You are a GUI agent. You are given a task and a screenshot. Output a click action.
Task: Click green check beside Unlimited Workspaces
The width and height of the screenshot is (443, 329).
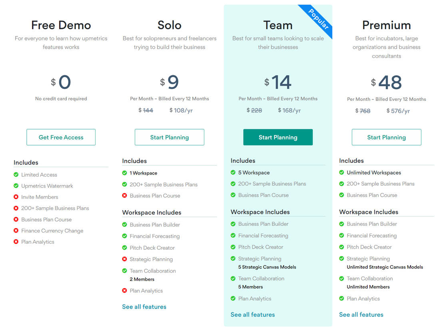tap(341, 172)
